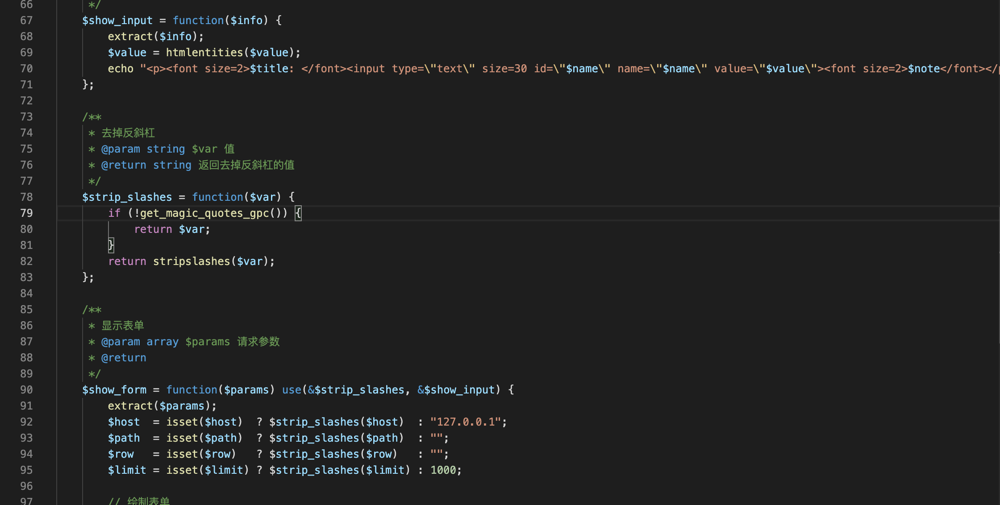The image size is (1000, 505).
Task: Click the number 1000 on line 95
Action: tap(443, 470)
